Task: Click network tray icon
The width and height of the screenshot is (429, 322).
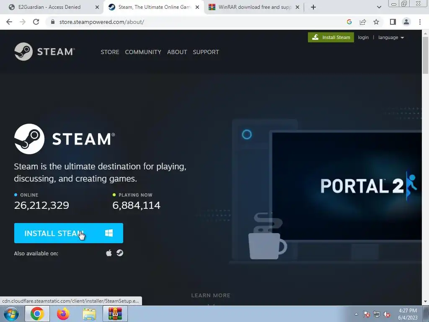Action: tap(377, 314)
